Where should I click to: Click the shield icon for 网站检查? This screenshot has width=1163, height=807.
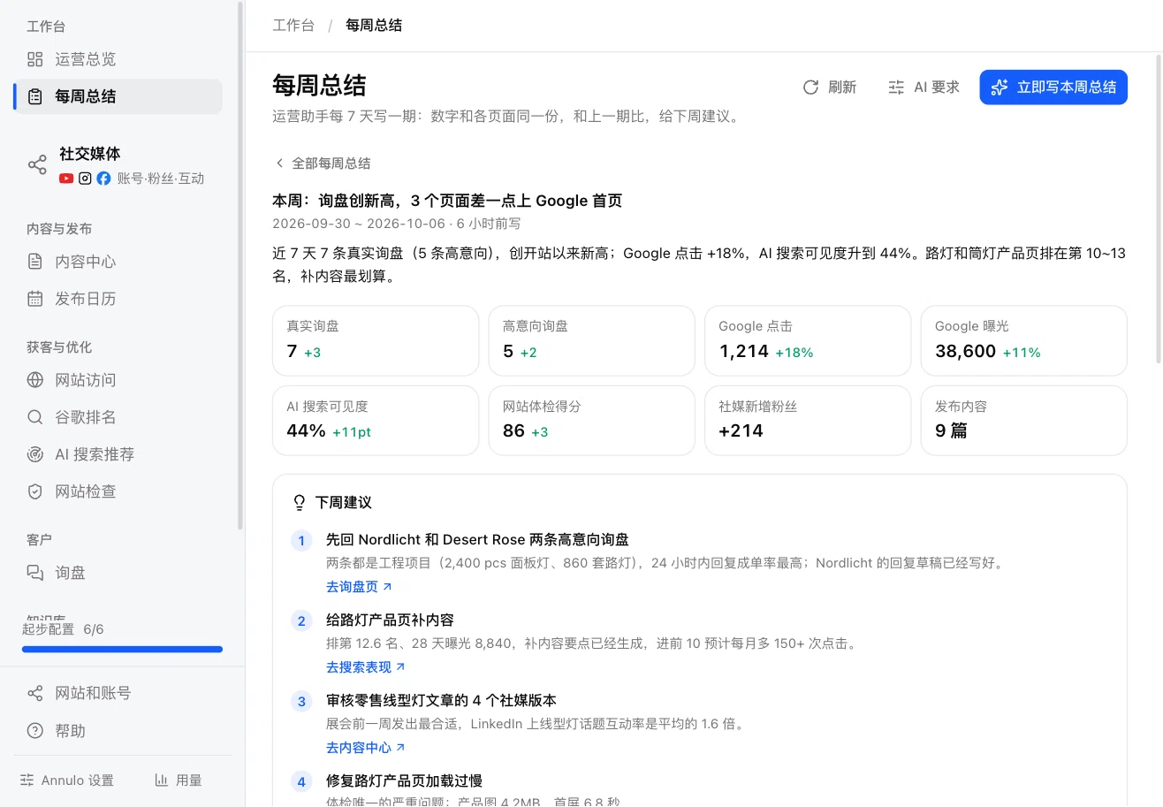click(x=34, y=491)
